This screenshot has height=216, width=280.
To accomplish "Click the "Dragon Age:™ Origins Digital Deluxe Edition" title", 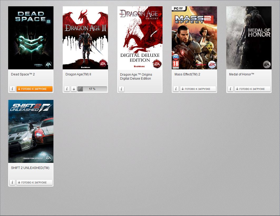I will pos(136,76).
